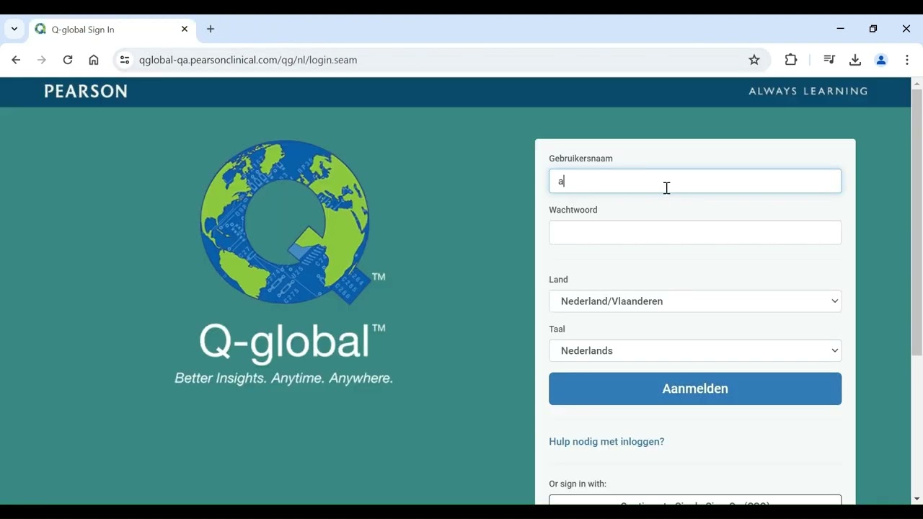Open the Downloads icon
This screenshot has height=519, width=923.
(x=855, y=61)
